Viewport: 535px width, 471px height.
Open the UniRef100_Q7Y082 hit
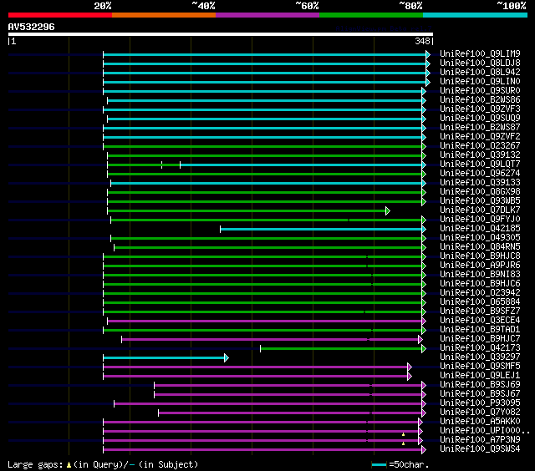480,413
